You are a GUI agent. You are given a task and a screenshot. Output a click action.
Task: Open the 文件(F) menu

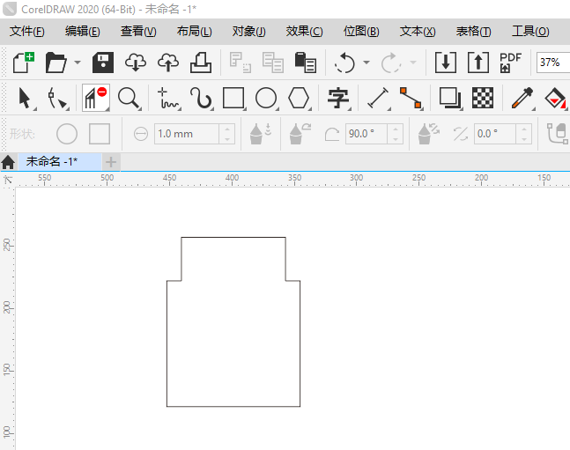27,31
